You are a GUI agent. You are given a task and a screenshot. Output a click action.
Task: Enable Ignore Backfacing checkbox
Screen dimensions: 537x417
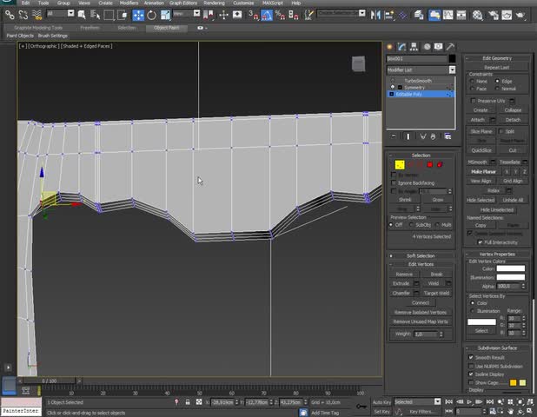pyautogui.click(x=394, y=183)
